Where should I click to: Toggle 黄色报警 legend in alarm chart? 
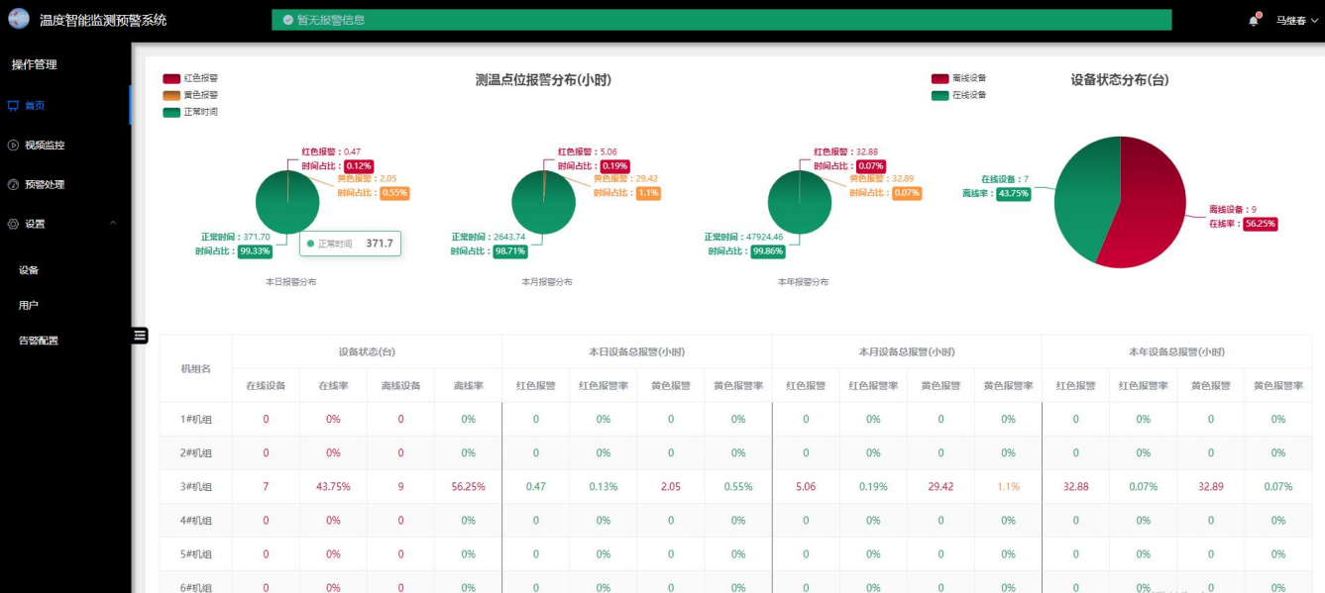click(171, 95)
